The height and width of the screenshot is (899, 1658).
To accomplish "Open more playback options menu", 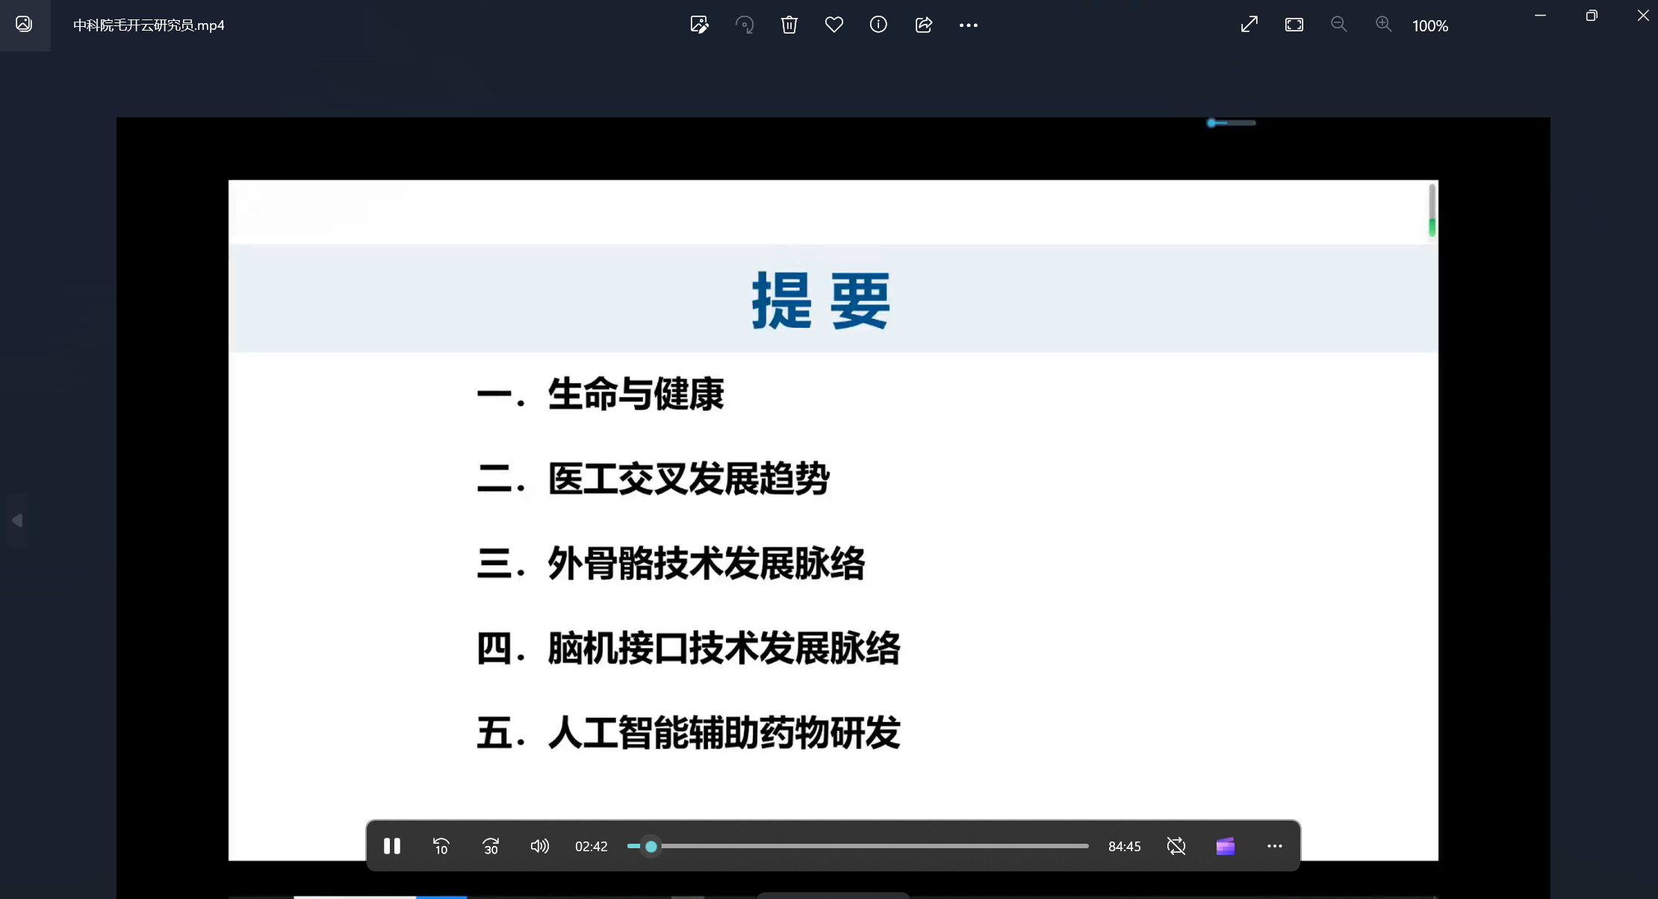I will point(1275,846).
